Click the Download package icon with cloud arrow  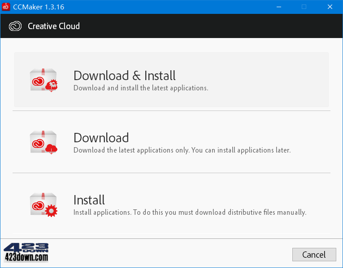click(43, 142)
